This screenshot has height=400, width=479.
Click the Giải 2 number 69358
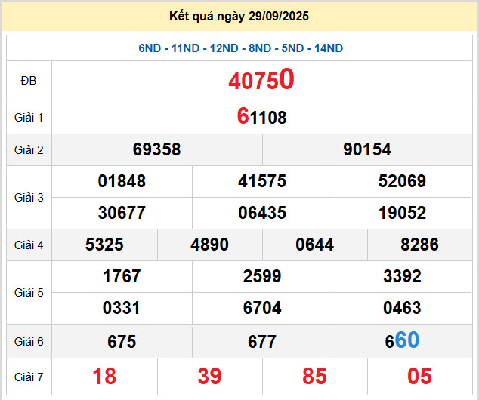tap(156, 149)
